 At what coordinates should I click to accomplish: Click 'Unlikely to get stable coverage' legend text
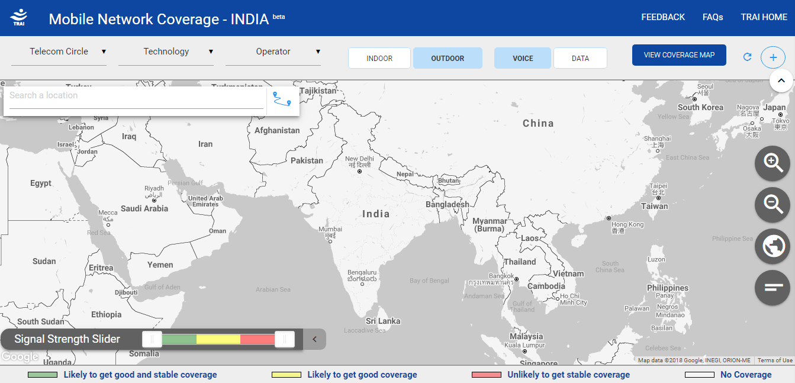tap(569, 375)
